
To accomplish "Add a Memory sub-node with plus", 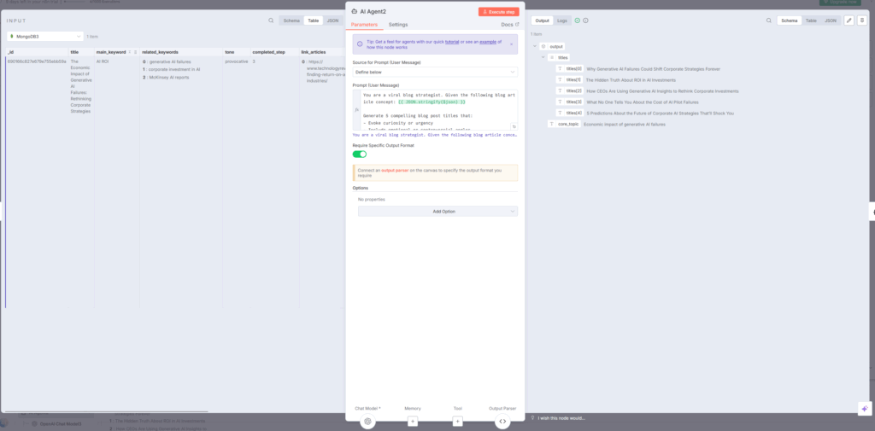I will [413, 421].
